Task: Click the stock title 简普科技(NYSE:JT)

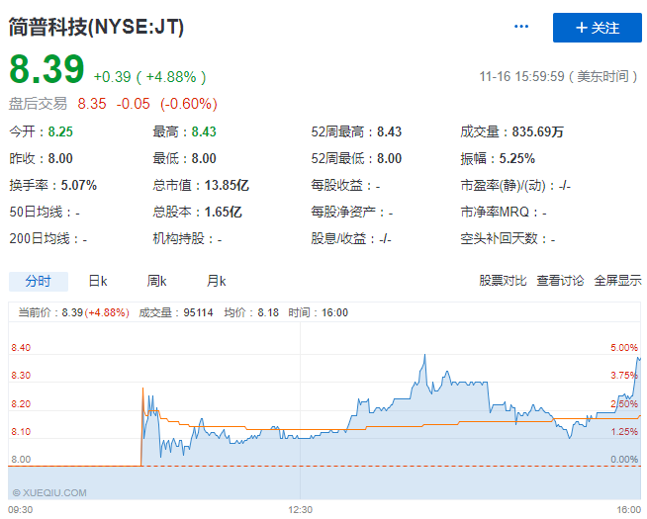Action: click(x=96, y=28)
